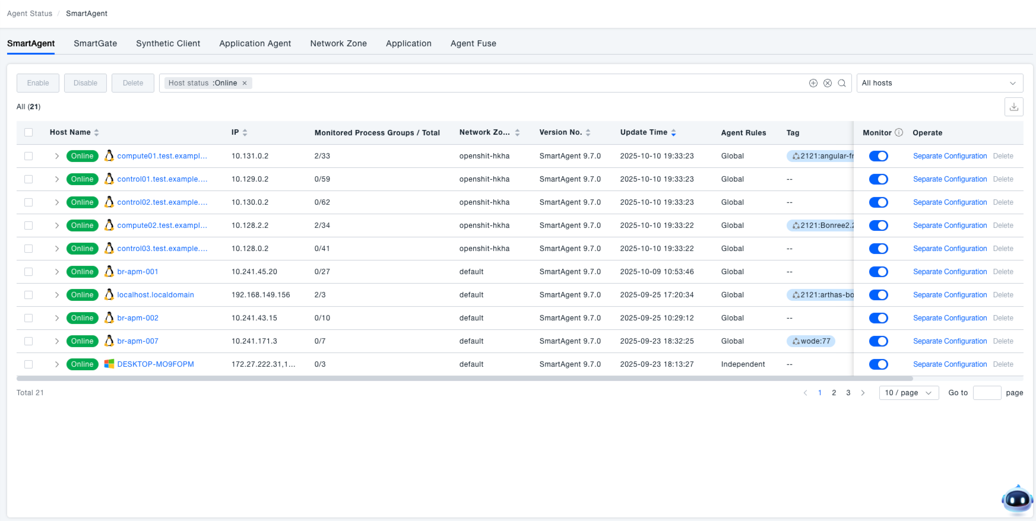Open the All hosts dropdown
Viewport: 1036px width, 521px height.
(x=939, y=83)
